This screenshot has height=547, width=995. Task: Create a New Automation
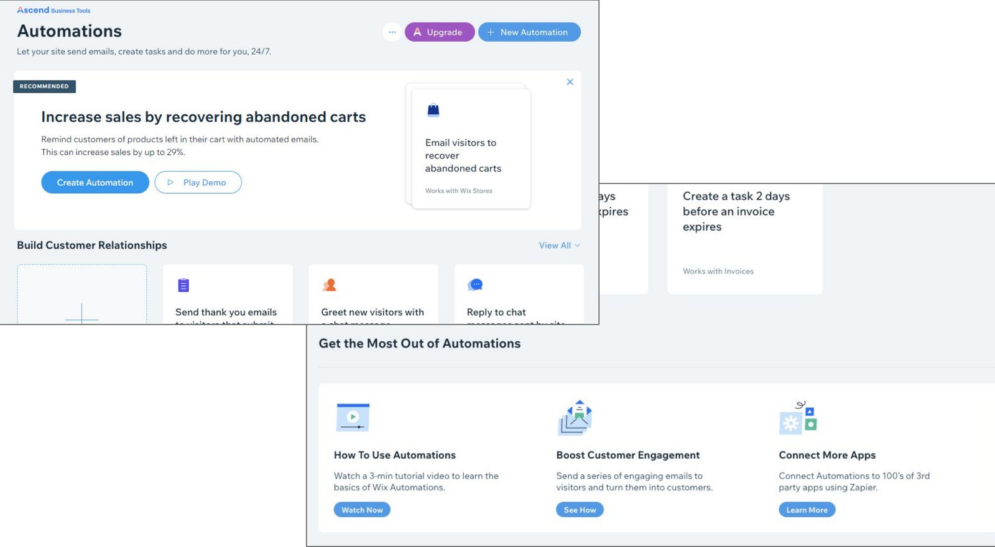(529, 32)
